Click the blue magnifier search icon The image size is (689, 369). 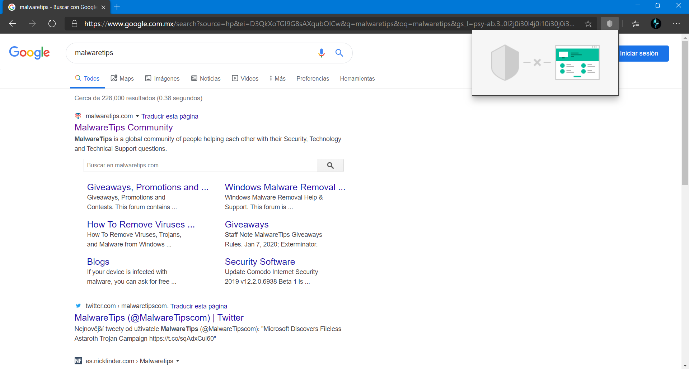click(339, 53)
